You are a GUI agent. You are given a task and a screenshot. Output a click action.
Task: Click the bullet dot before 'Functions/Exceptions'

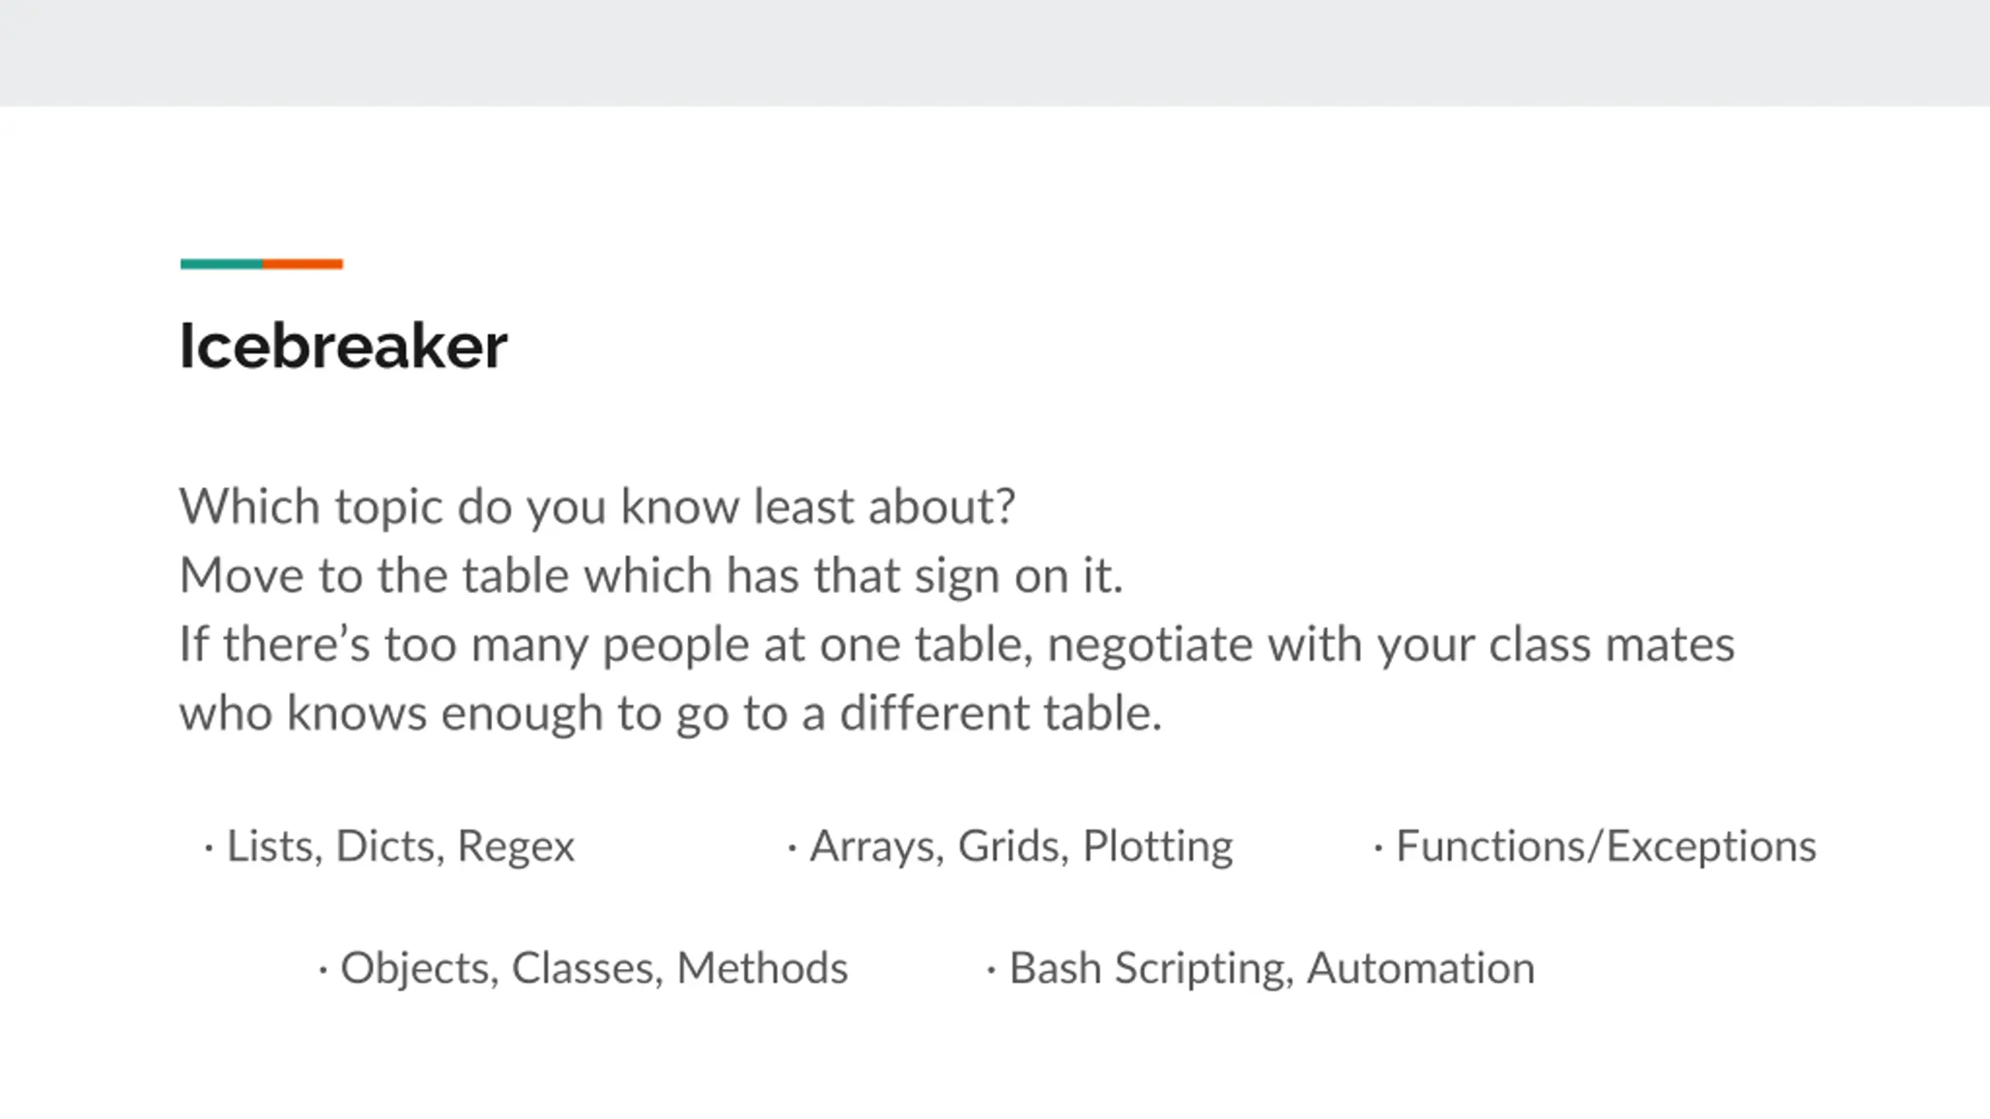[1378, 849]
